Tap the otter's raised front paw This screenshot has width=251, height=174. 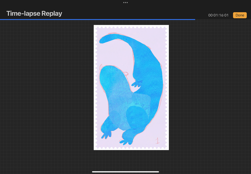[137, 84]
